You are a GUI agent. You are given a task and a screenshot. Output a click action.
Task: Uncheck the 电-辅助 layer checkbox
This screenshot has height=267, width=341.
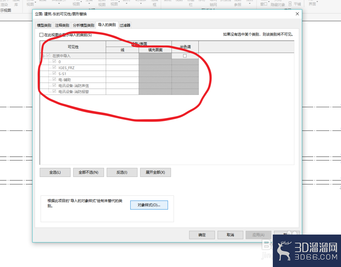[x=54, y=80]
